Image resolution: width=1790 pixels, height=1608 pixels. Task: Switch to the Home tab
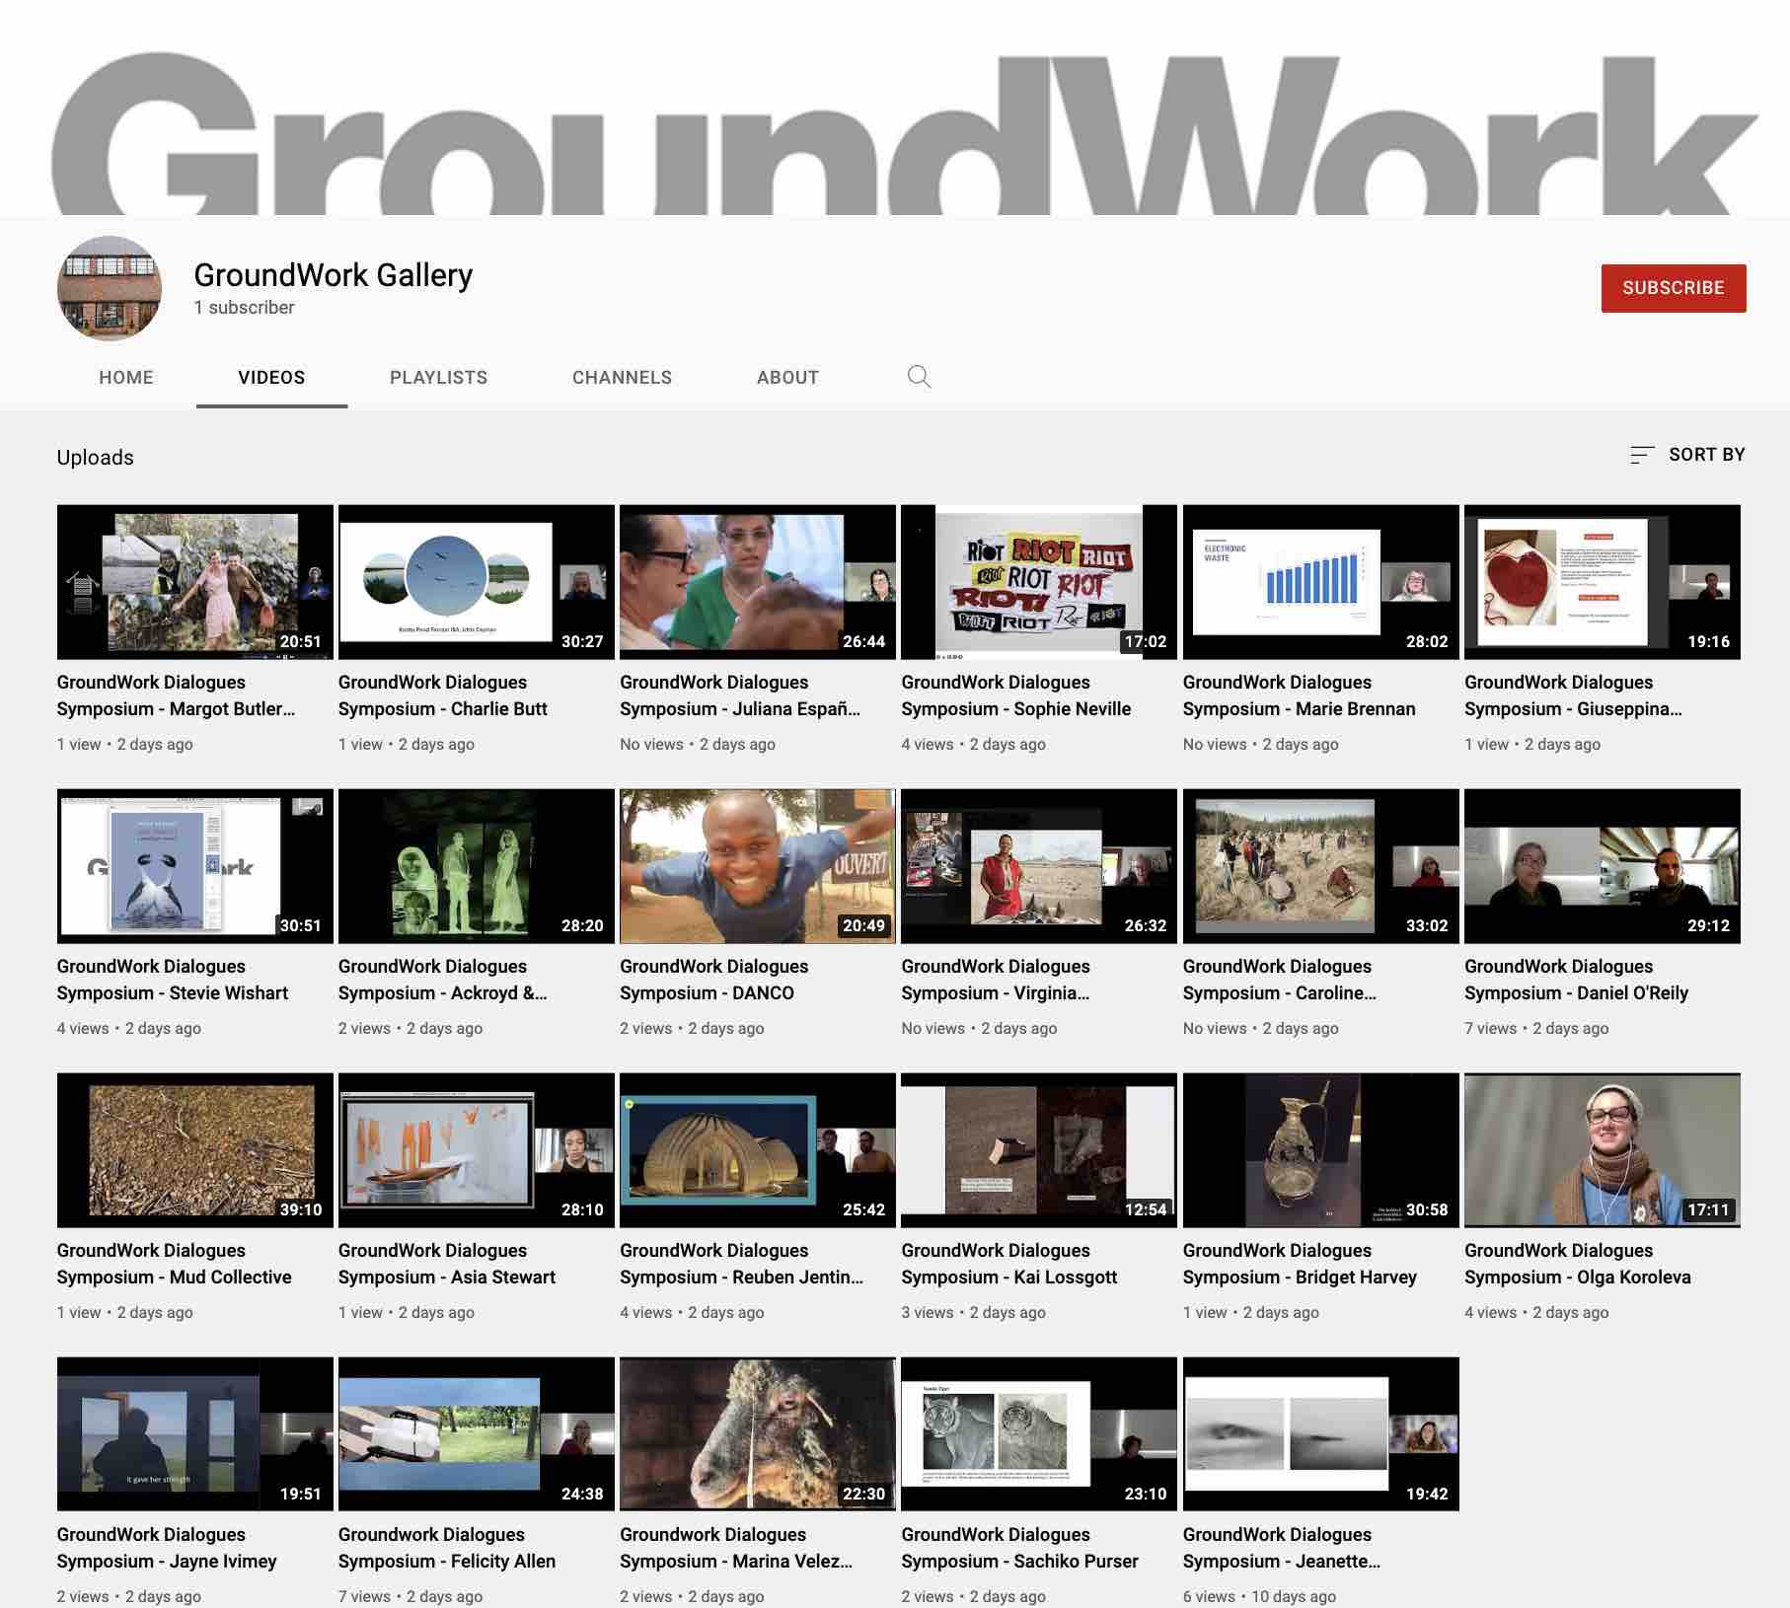pos(126,377)
